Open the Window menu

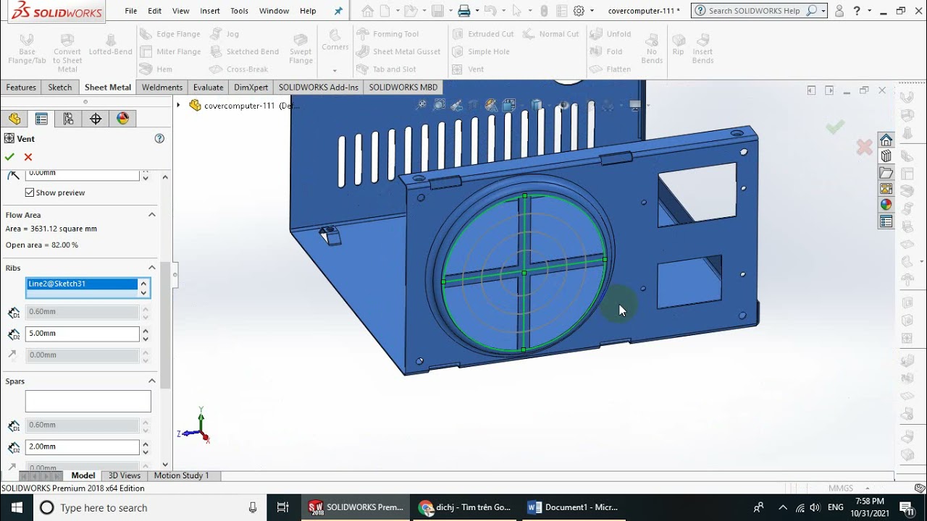274,11
